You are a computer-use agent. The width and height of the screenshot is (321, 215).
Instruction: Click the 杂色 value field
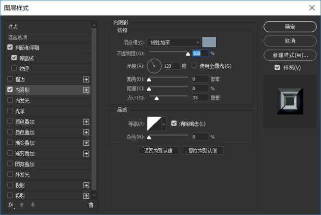coord(201,137)
